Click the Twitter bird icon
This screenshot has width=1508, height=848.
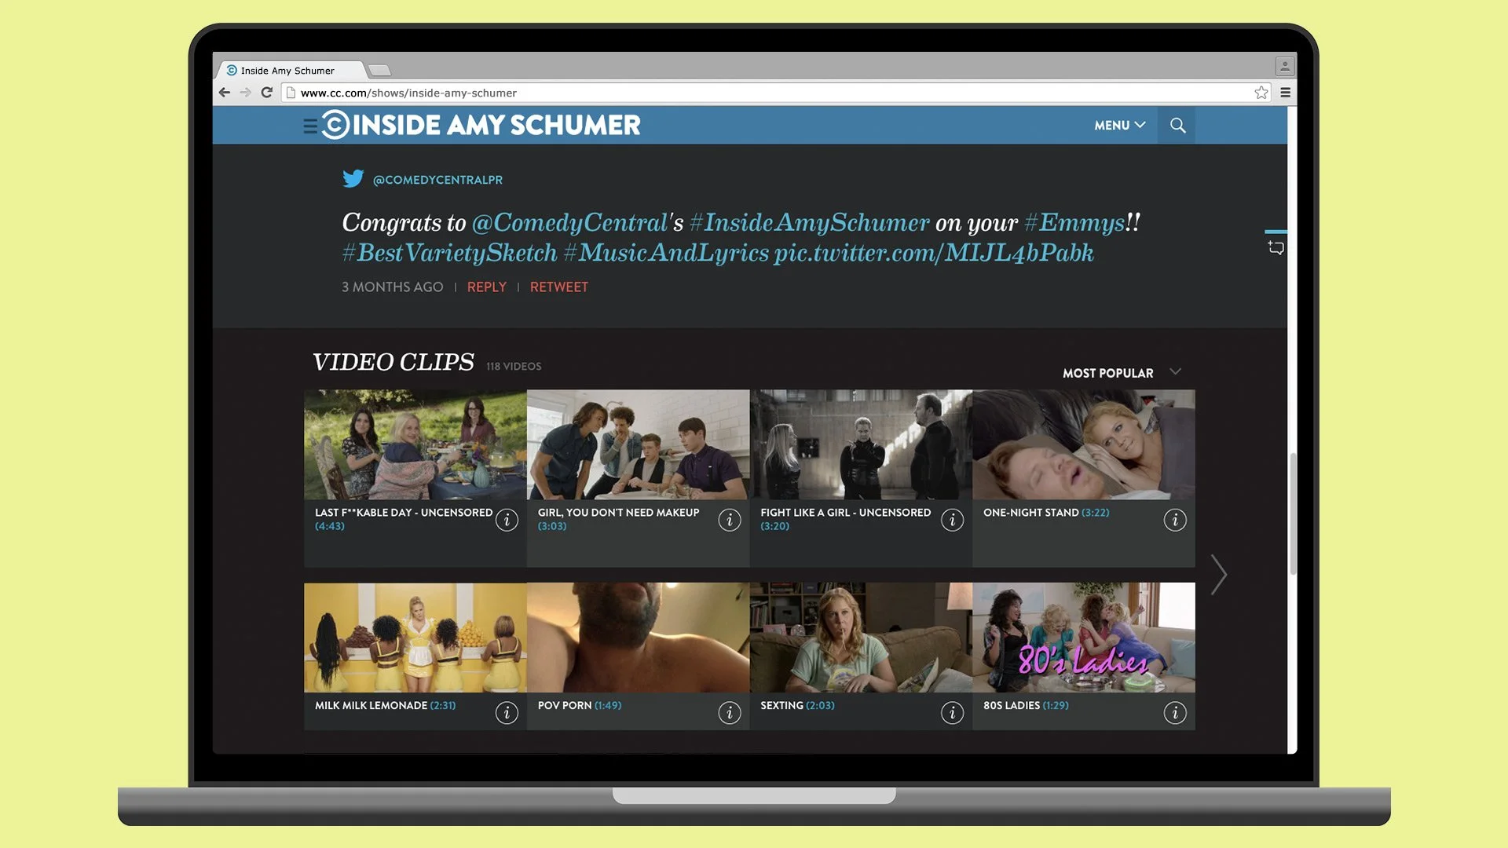(x=354, y=179)
